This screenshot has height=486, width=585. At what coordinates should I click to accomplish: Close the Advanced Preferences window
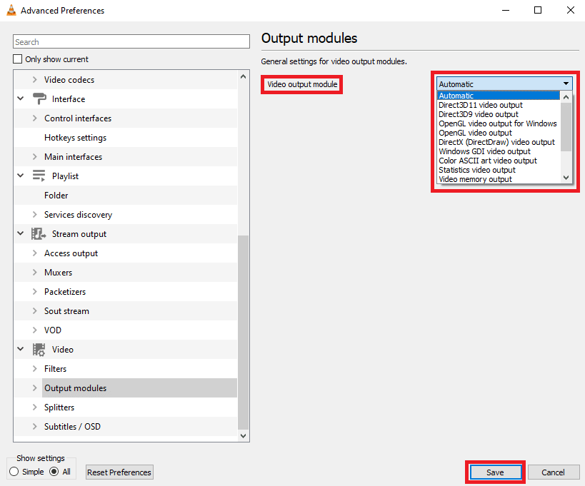tap(571, 10)
